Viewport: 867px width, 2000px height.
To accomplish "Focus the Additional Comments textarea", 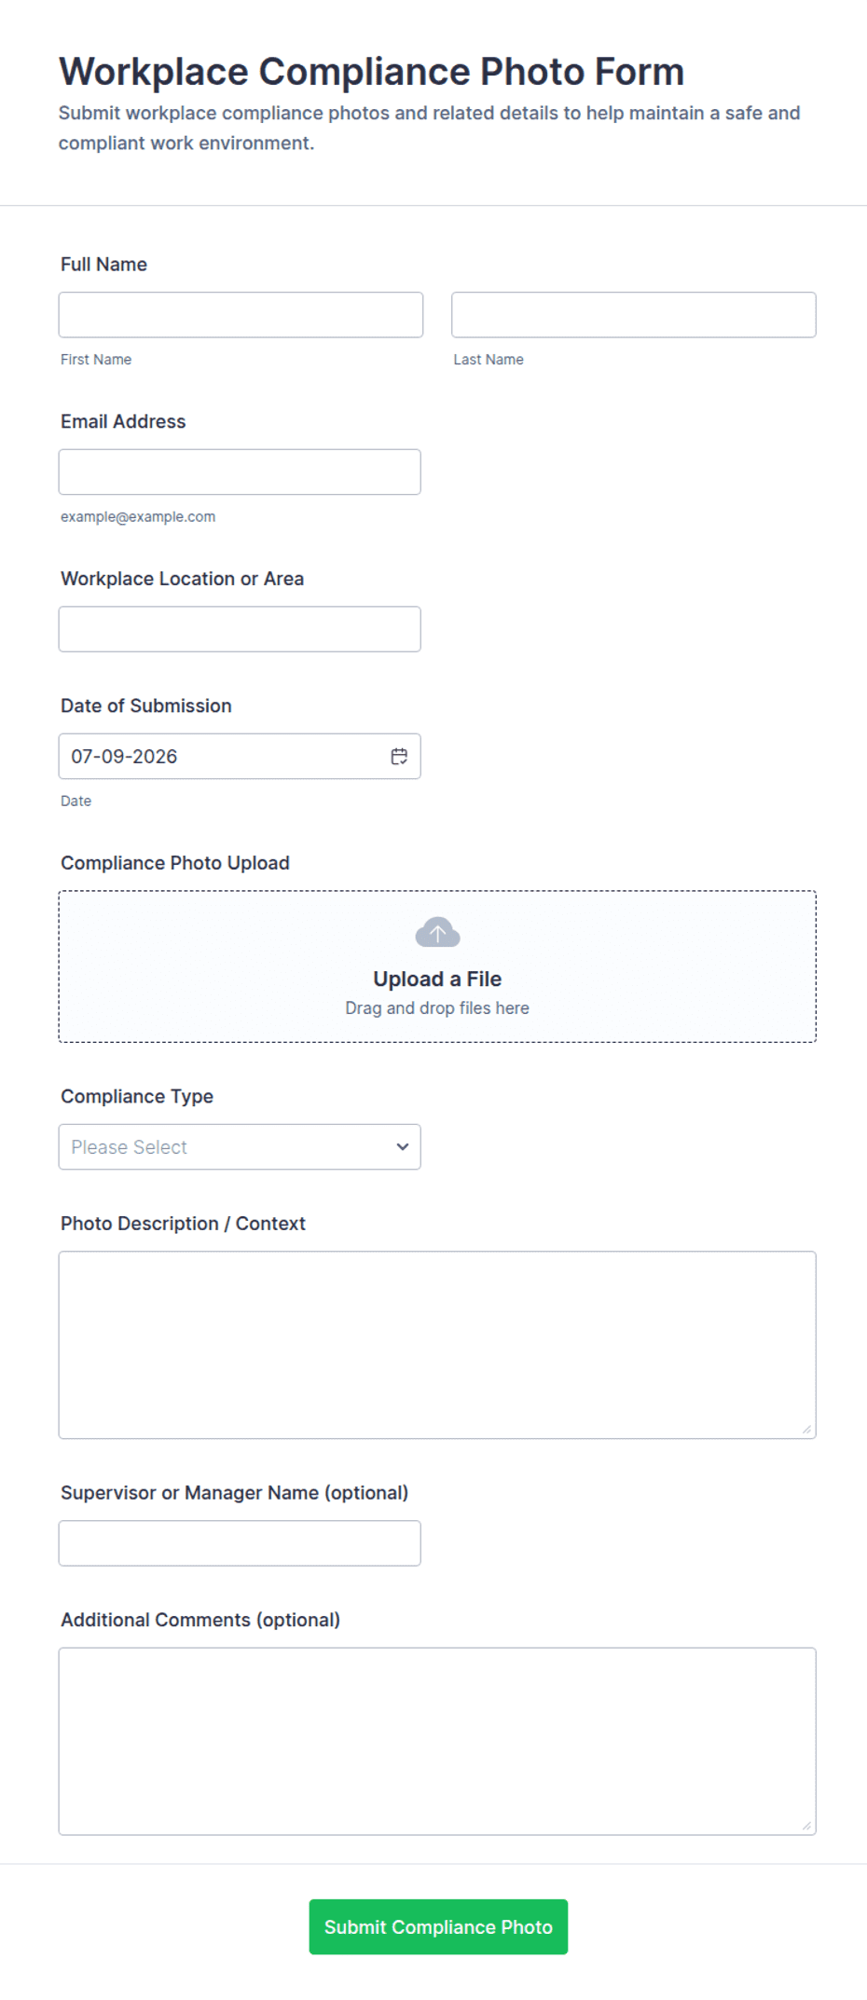I will [437, 1741].
